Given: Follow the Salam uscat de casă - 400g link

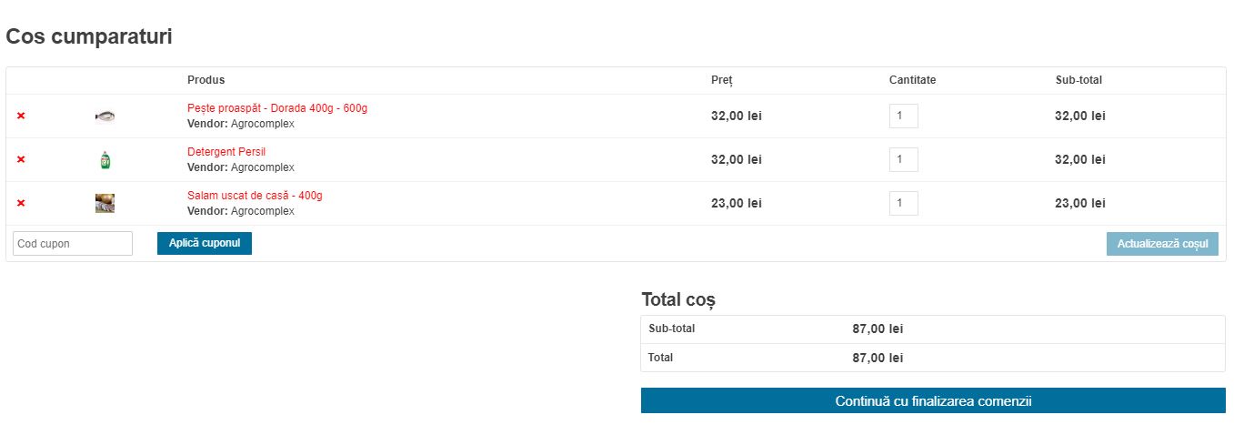Looking at the screenshot, I should [x=255, y=196].
